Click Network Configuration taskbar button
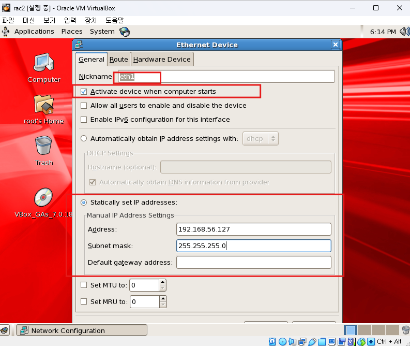Image resolution: width=410 pixels, height=346 pixels. [82, 330]
